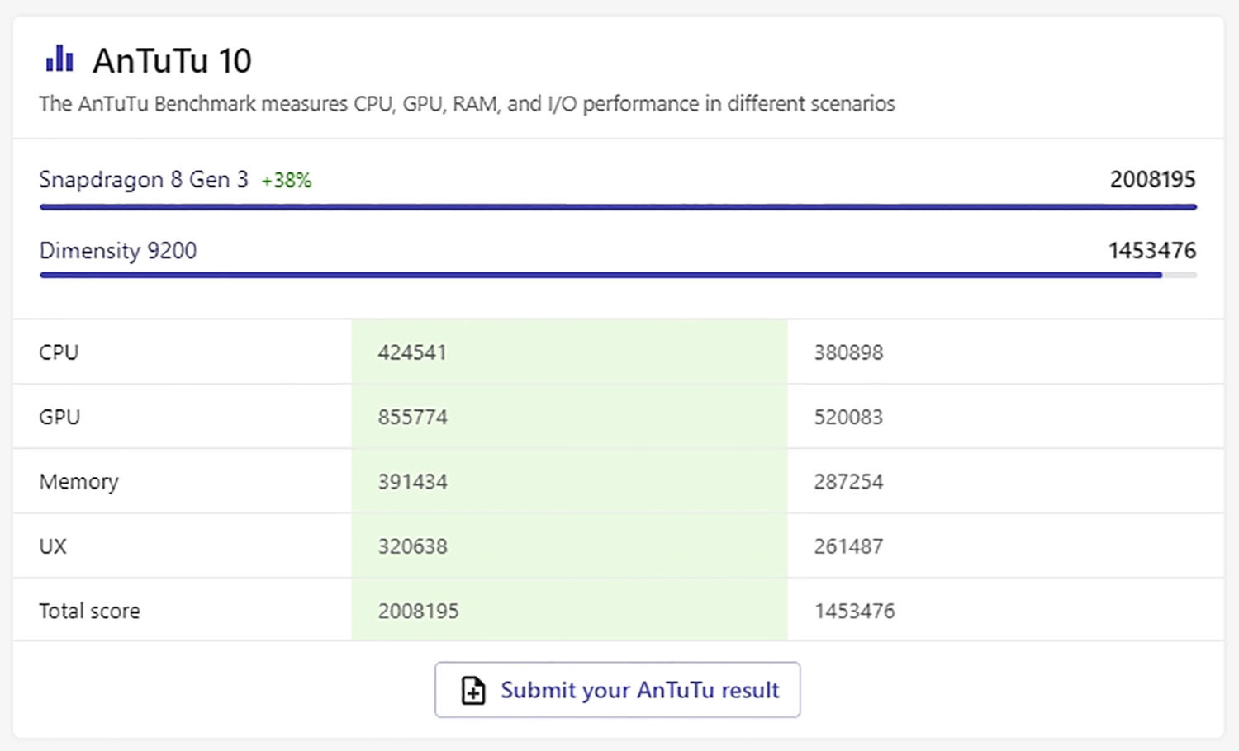This screenshot has width=1239, height=751.
Task: Click the Dimensity 9200 score bar
Action: [x=618, y=275]
